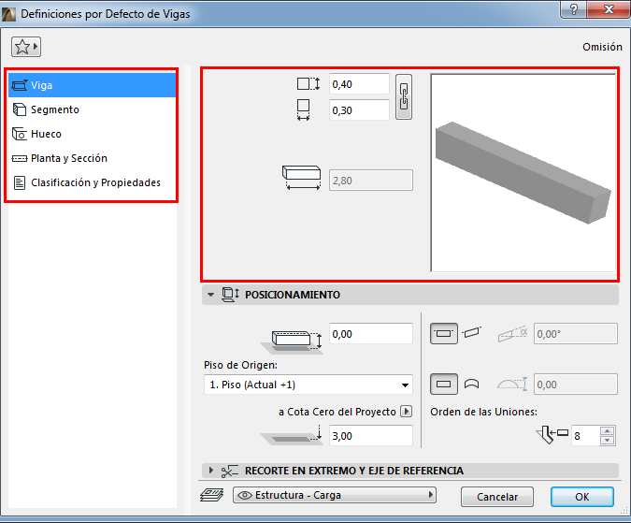Image resolution: width=631 pixels, height=523 pixels.
Task: Open the Piso de Origen dropdown
Action: tap(308, 385)
